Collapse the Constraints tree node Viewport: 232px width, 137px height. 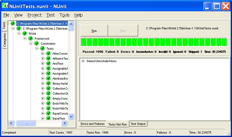(x=31, y=44)
